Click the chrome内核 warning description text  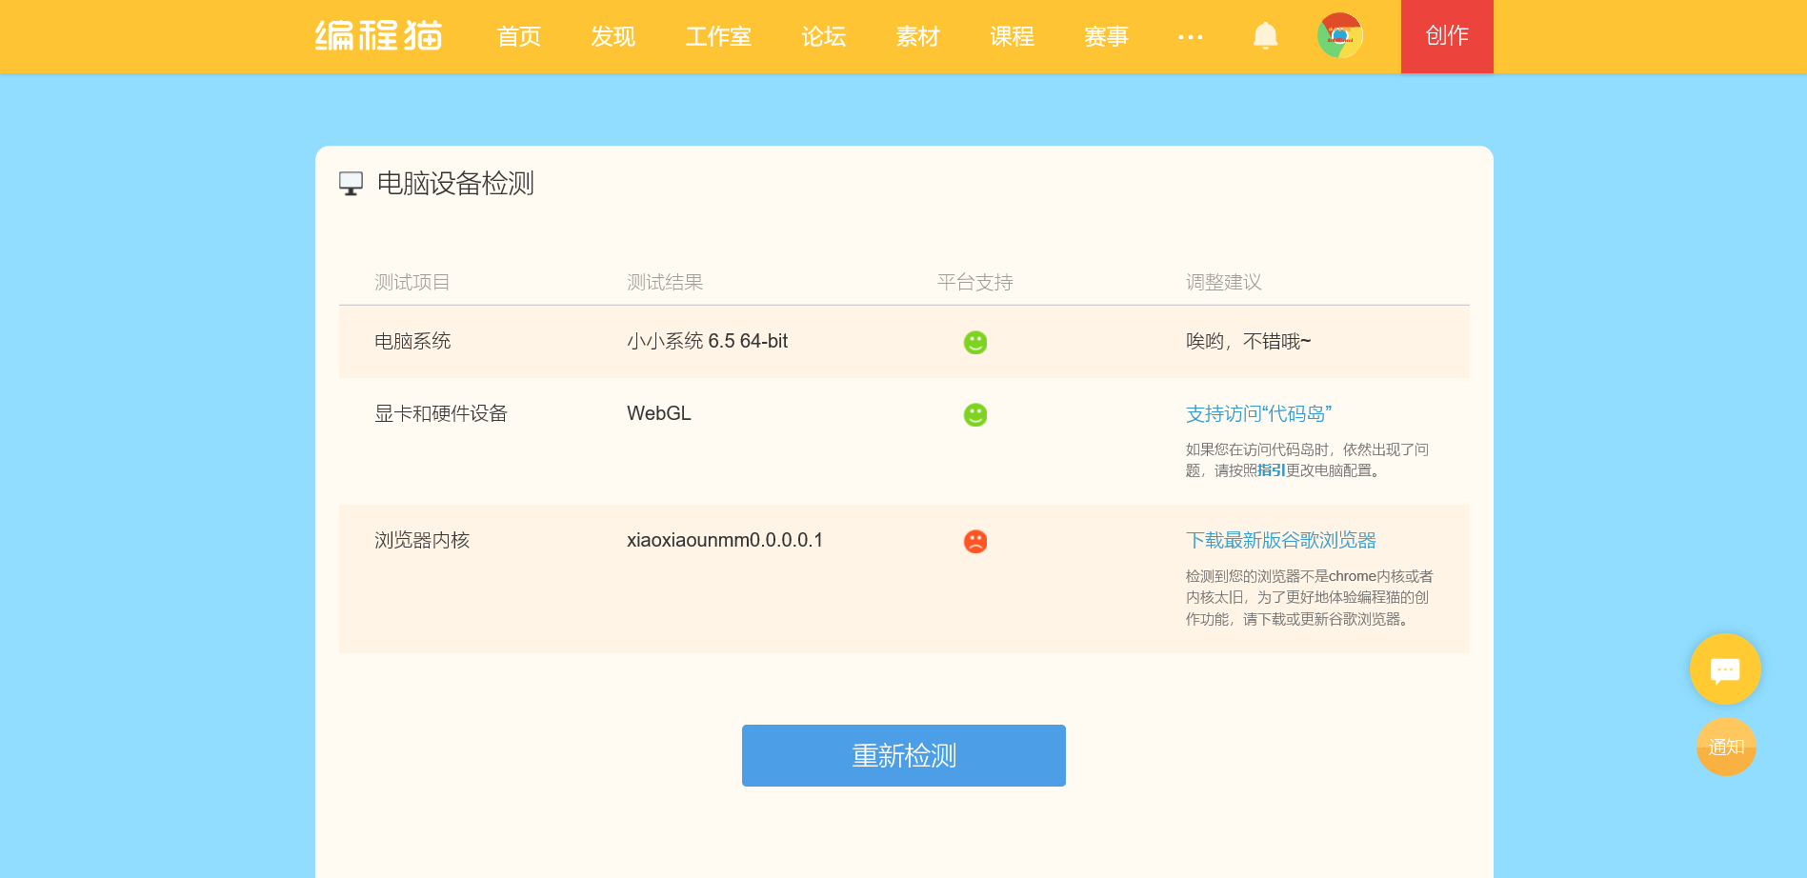tap(1310, 597)
